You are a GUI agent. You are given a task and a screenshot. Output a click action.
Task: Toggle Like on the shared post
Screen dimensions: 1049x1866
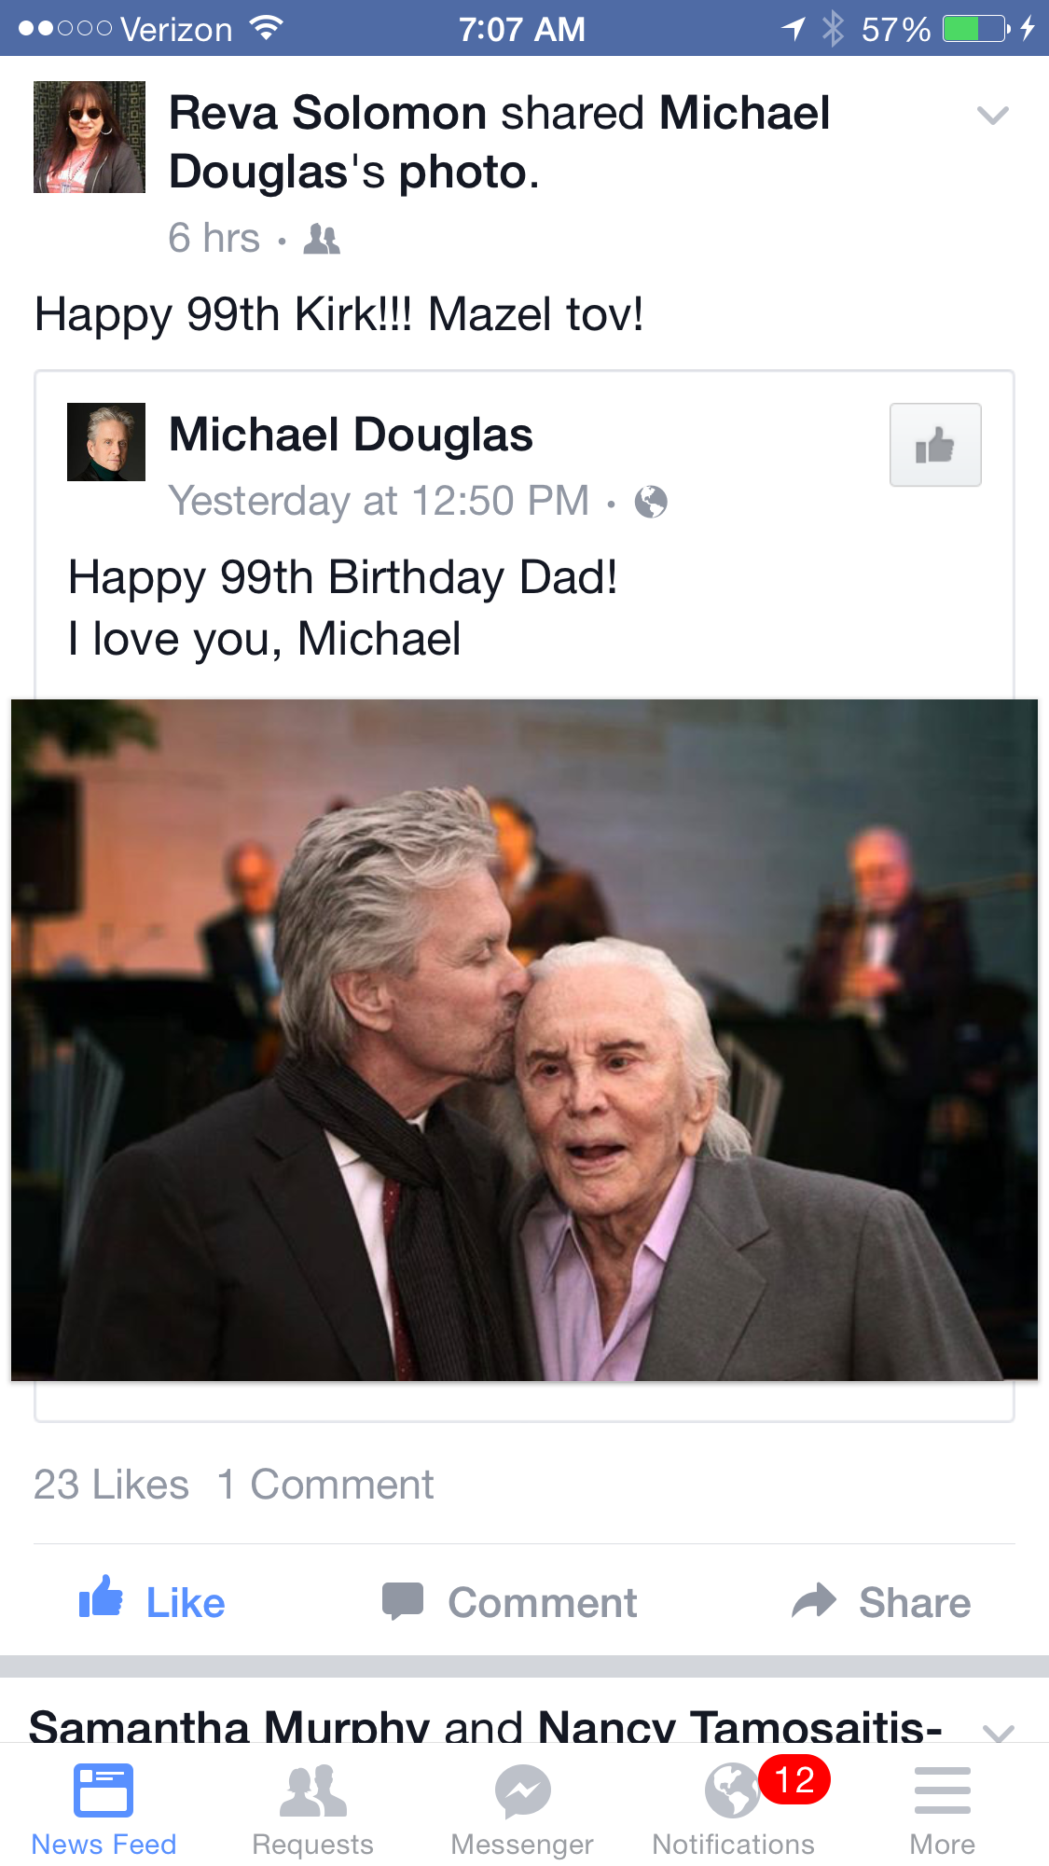point(153,1601)
